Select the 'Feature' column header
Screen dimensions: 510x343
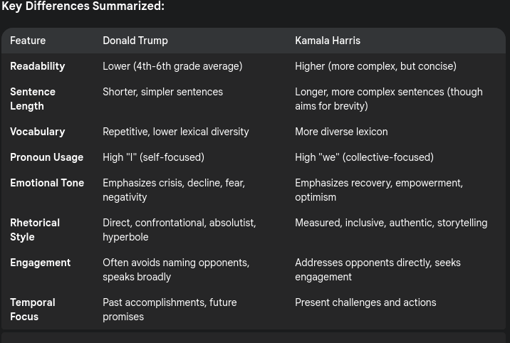(x=28, y=41)
